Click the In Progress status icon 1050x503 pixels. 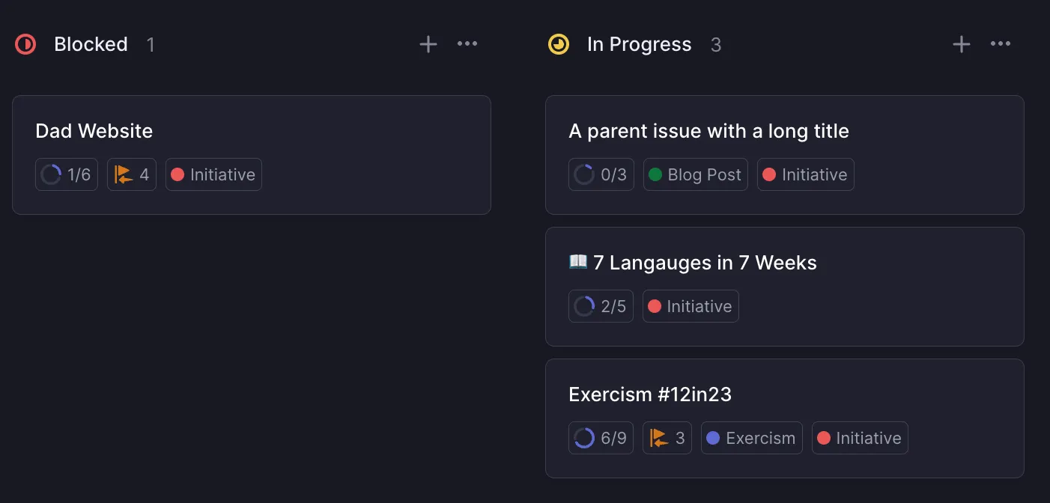tap(559, 45)
